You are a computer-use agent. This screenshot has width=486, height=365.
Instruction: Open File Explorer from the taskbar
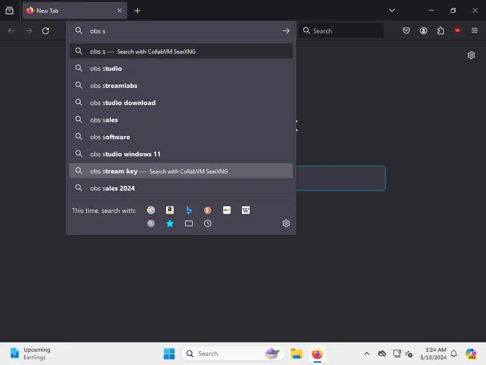tap(296, 354)
